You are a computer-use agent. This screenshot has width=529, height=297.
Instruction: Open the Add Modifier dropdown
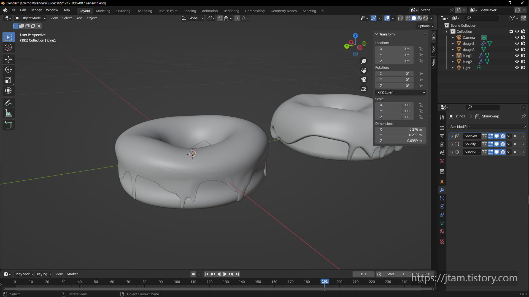tap(487, 127)
